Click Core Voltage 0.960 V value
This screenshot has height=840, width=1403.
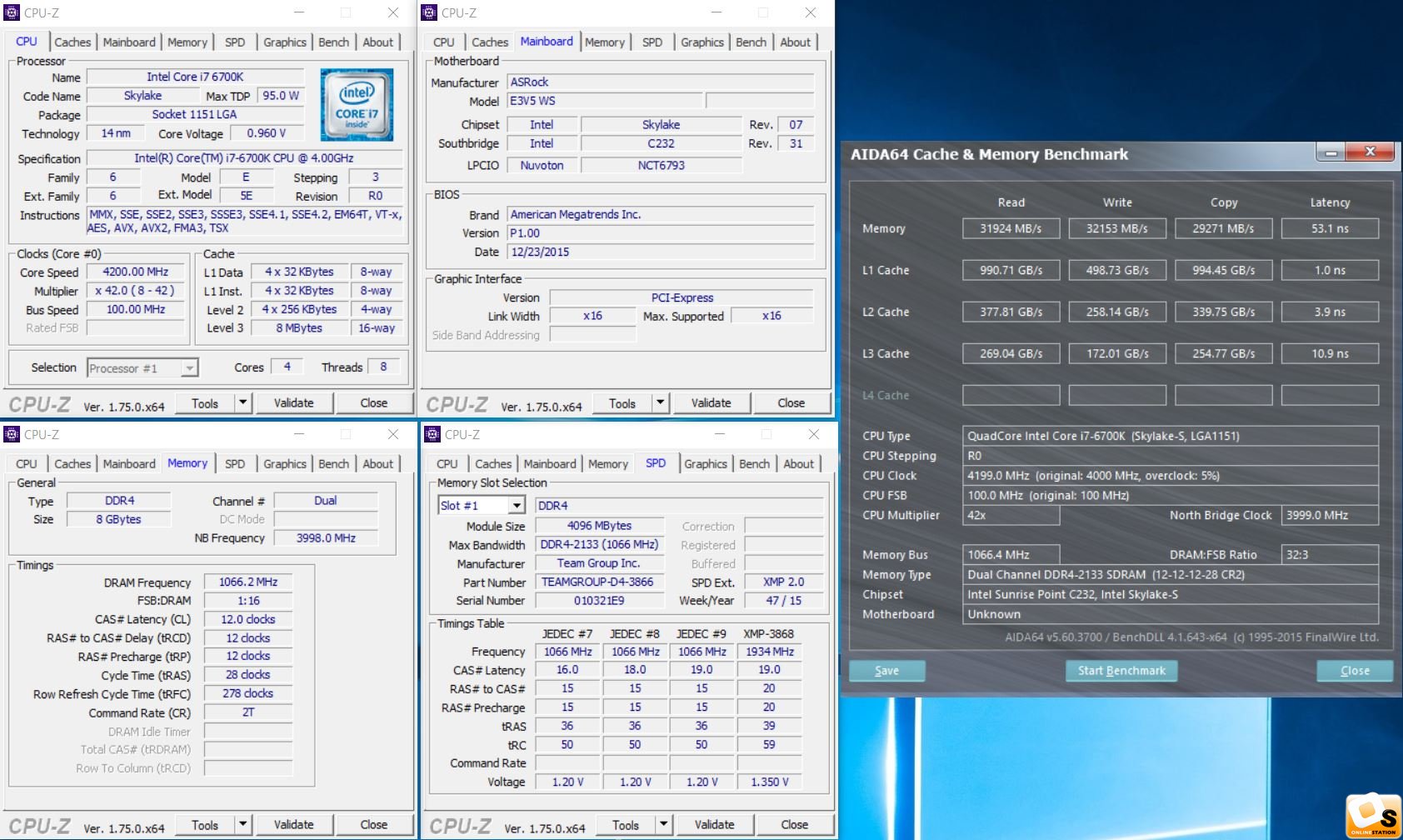pyautogui.click(x=267, y=133)
